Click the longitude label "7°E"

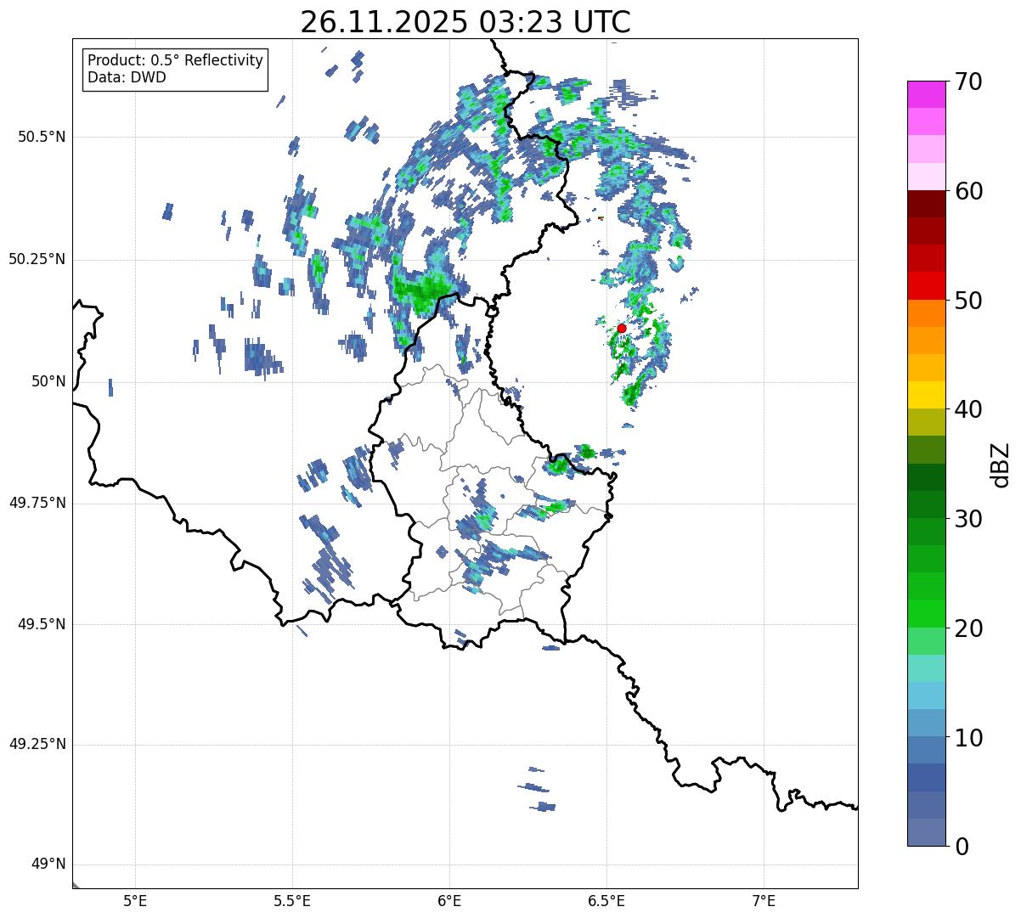(764, 900)
